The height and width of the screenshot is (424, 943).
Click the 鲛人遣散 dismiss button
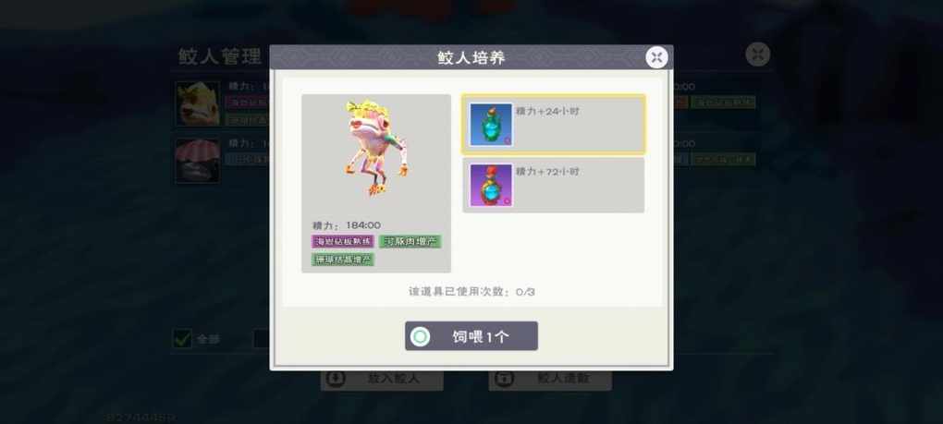click(x=550, y=379)
